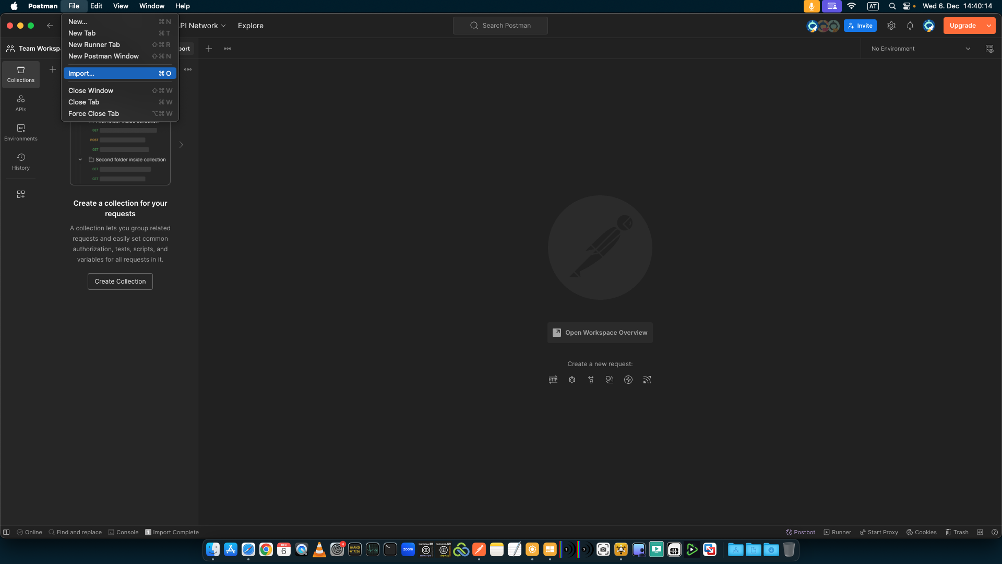The height and width of the screenshot is (564, 1002).
Task: Choose Force Close Tab menu entry
Action: (x=120, y=113)
